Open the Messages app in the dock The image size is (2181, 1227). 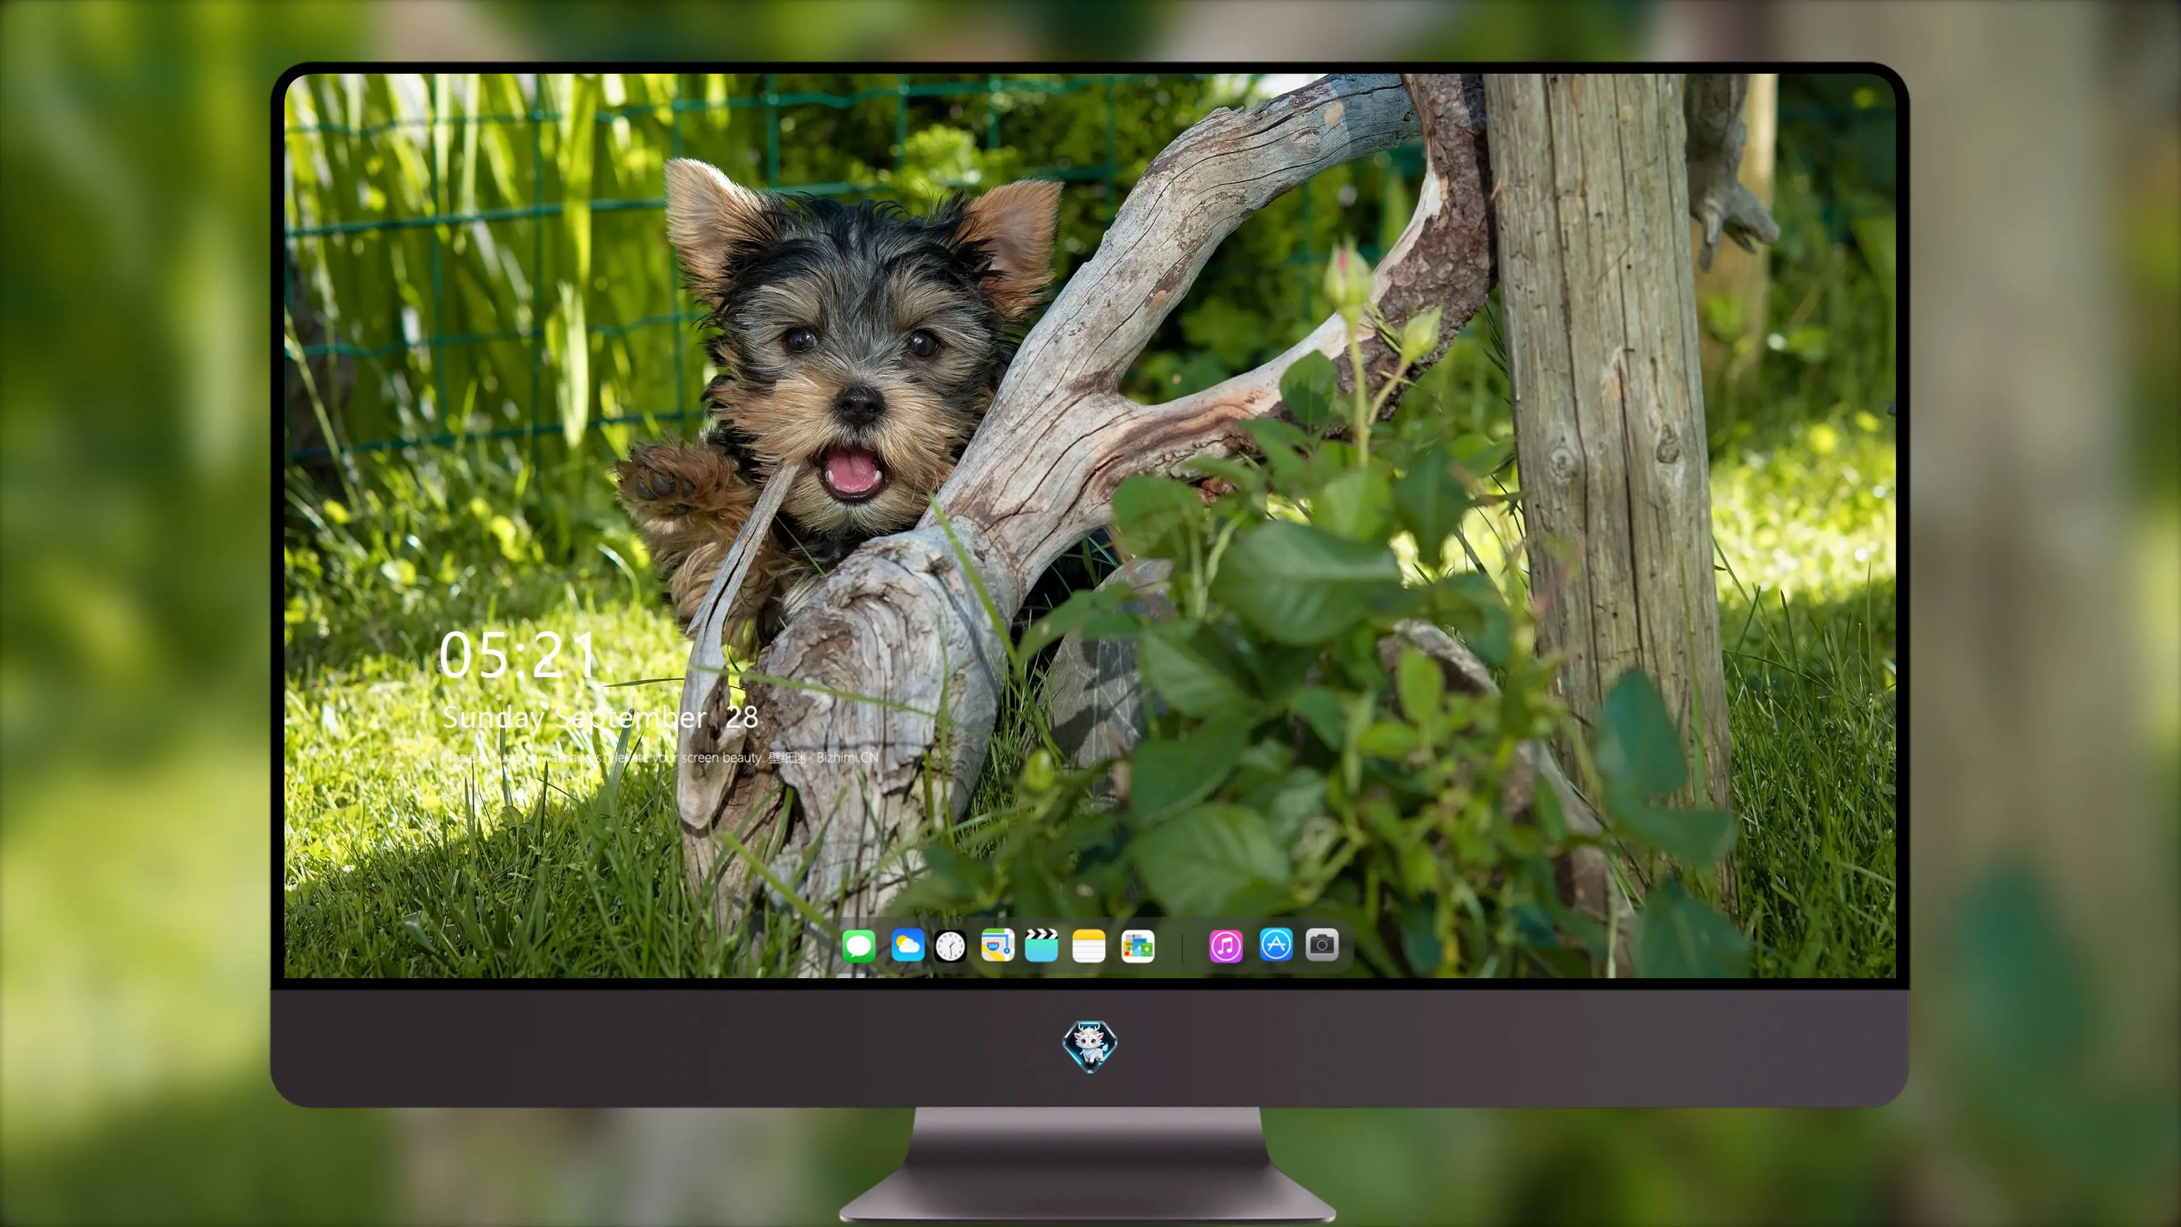(859, 946)
